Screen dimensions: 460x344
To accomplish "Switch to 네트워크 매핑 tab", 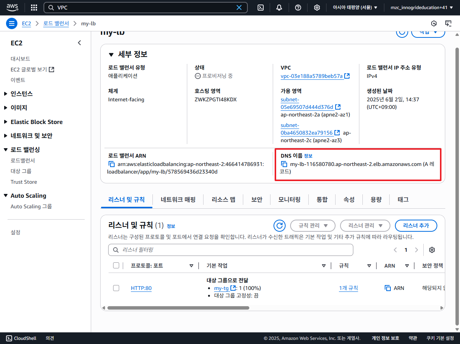I will 178,200.
